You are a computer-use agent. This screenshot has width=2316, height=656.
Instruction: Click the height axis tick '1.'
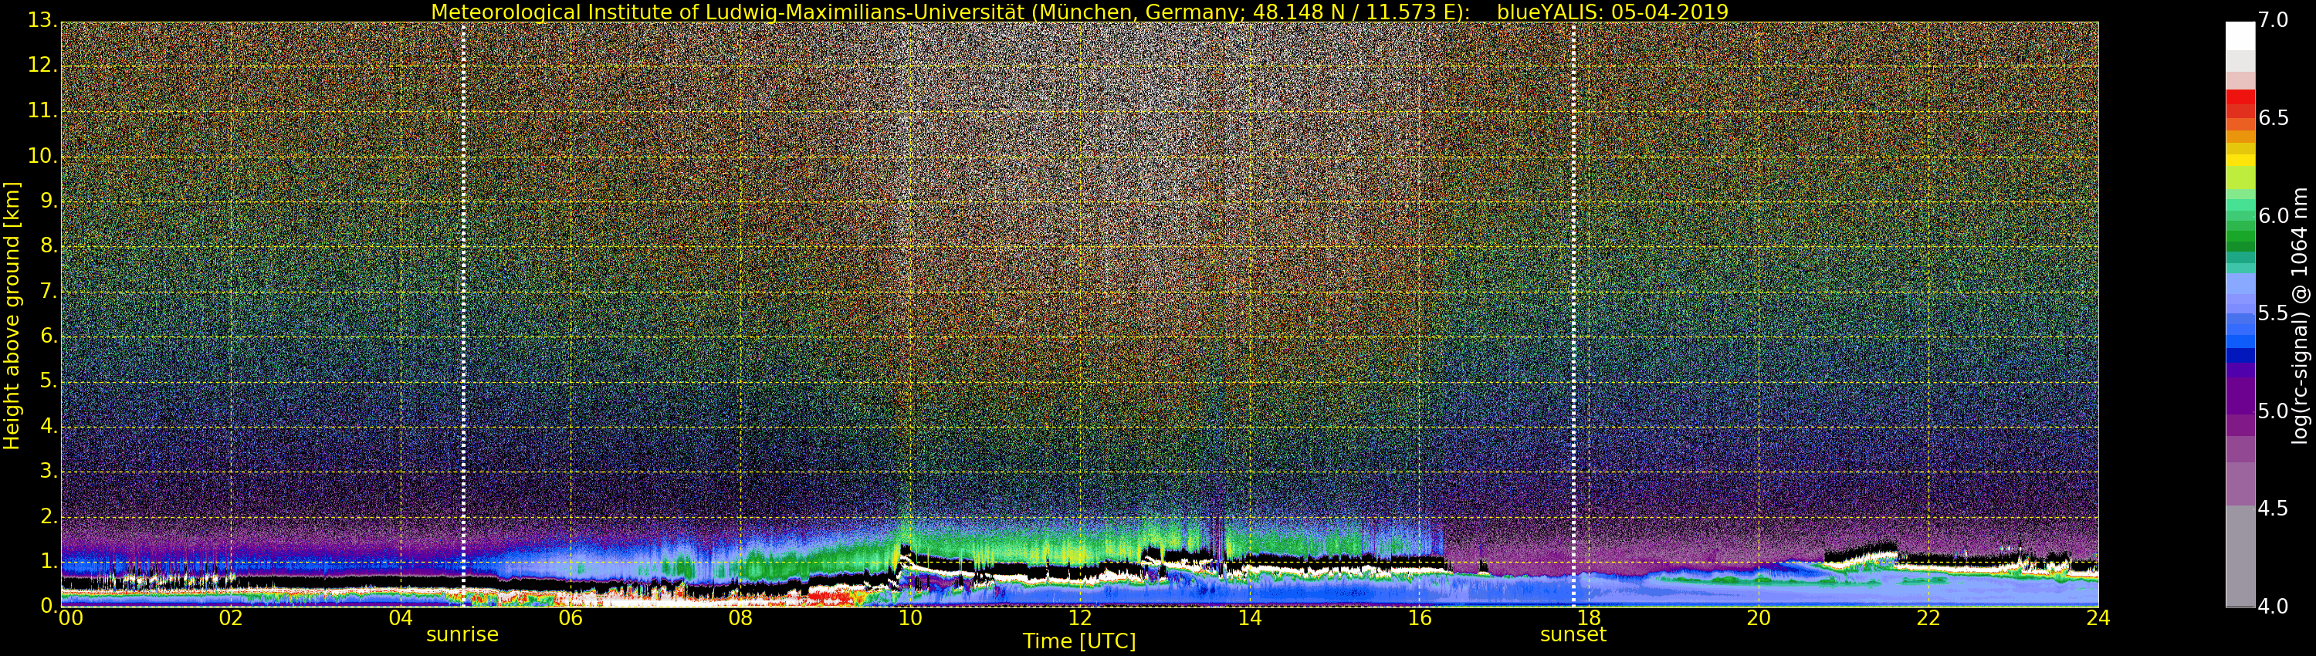point(49,561)
